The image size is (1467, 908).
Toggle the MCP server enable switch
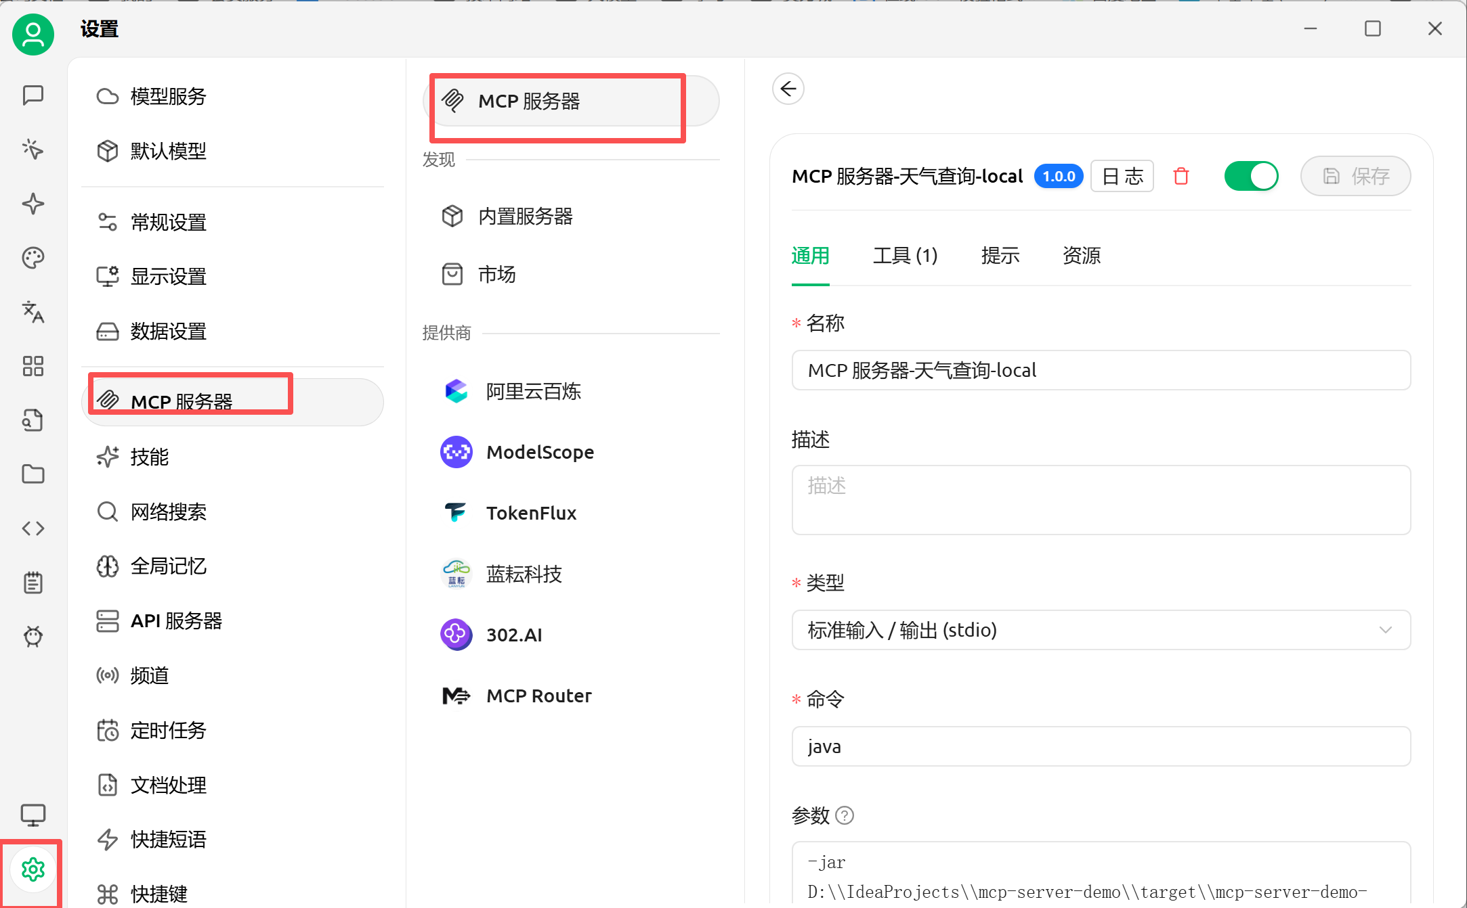pyautogui.click(x=1250, y=177)
